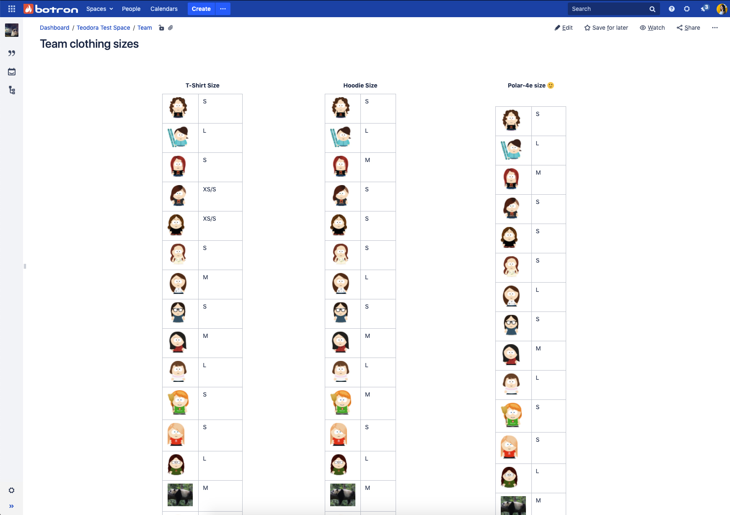Viewport: 730px width, 515px height.
Task: Click Save for later star button
Action: 606,28
